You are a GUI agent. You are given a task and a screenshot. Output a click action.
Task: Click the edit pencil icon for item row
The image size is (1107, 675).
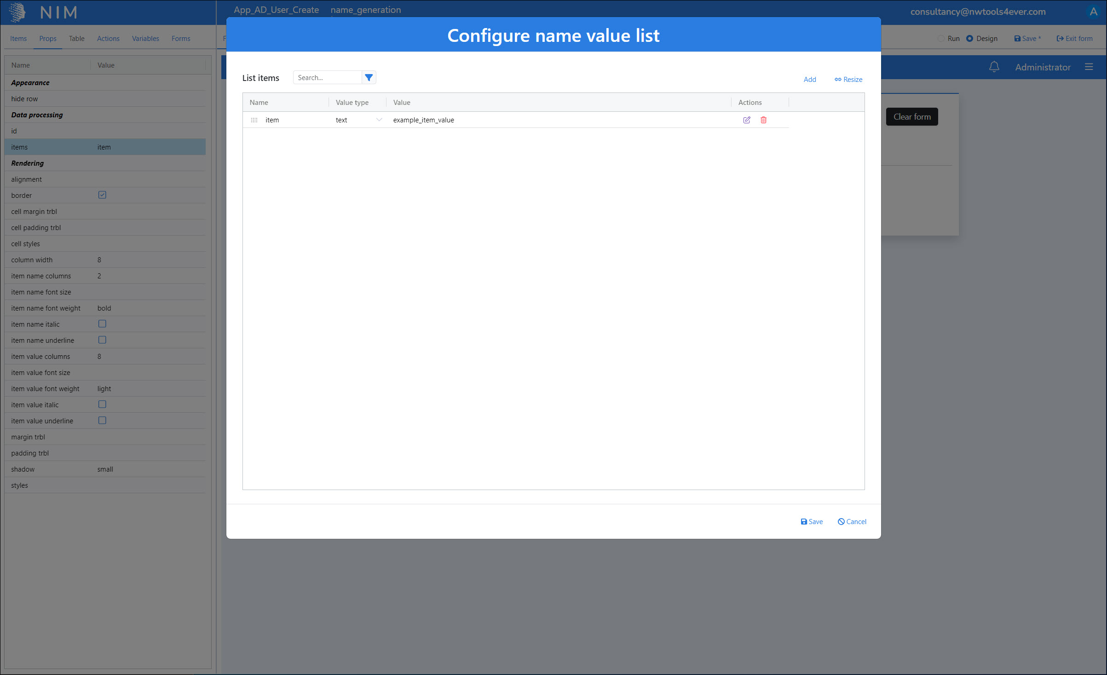point(746,120)
